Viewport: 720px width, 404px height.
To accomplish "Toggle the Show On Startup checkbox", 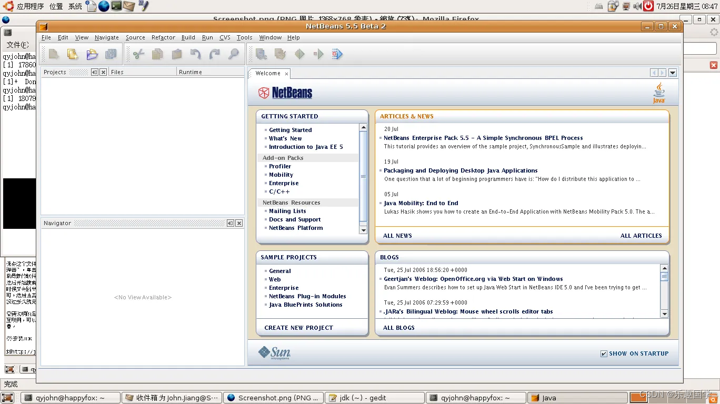I will (604, 353).
